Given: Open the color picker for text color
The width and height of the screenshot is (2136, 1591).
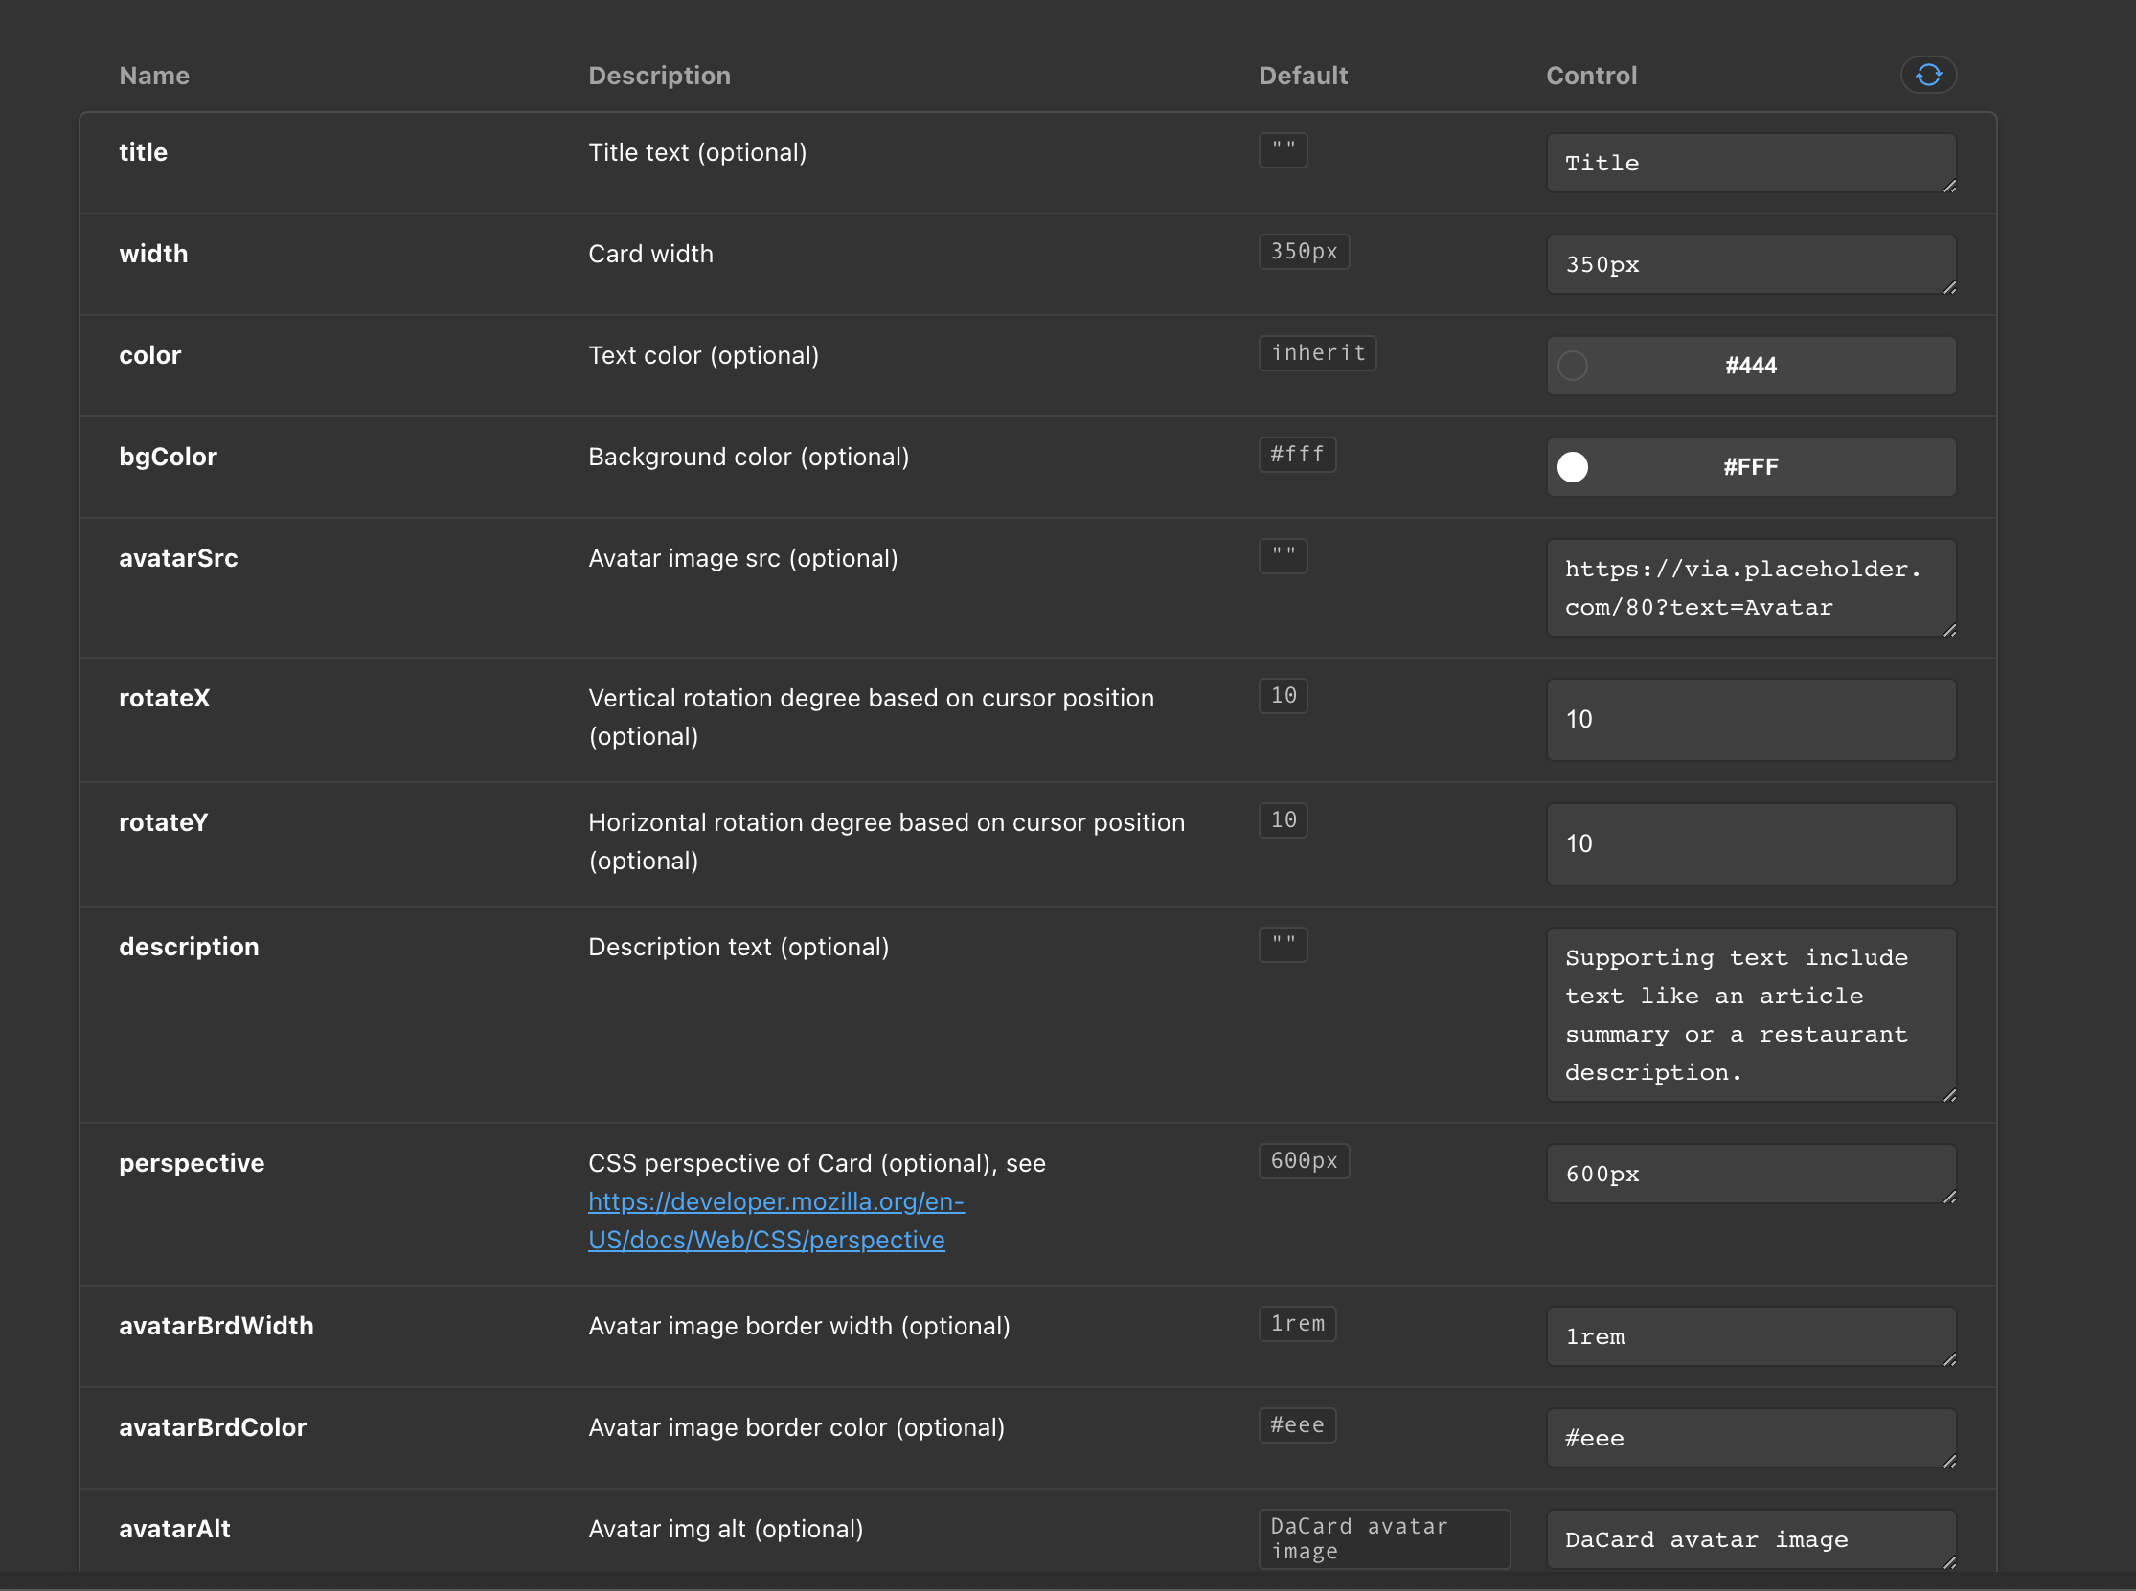Looking at the screenshot, I should click(1575, 365).
